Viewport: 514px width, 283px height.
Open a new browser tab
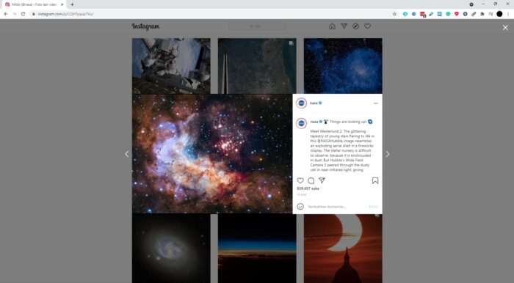[72, 4]
